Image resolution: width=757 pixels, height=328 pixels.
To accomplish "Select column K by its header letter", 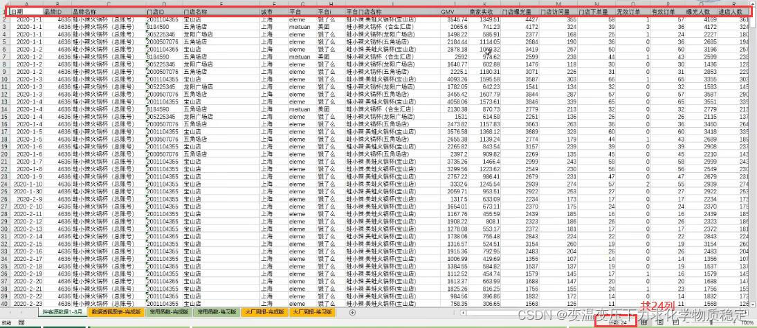I will [x=484, y=3].
